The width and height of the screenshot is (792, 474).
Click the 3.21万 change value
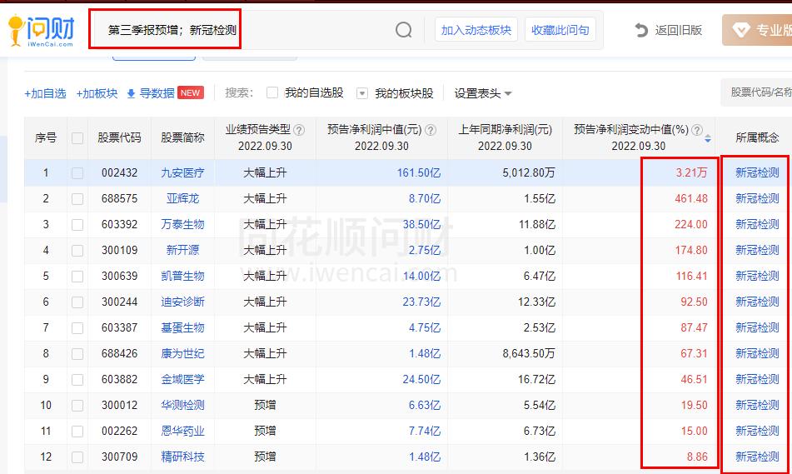pyautogui.click(x=691, y=172)
